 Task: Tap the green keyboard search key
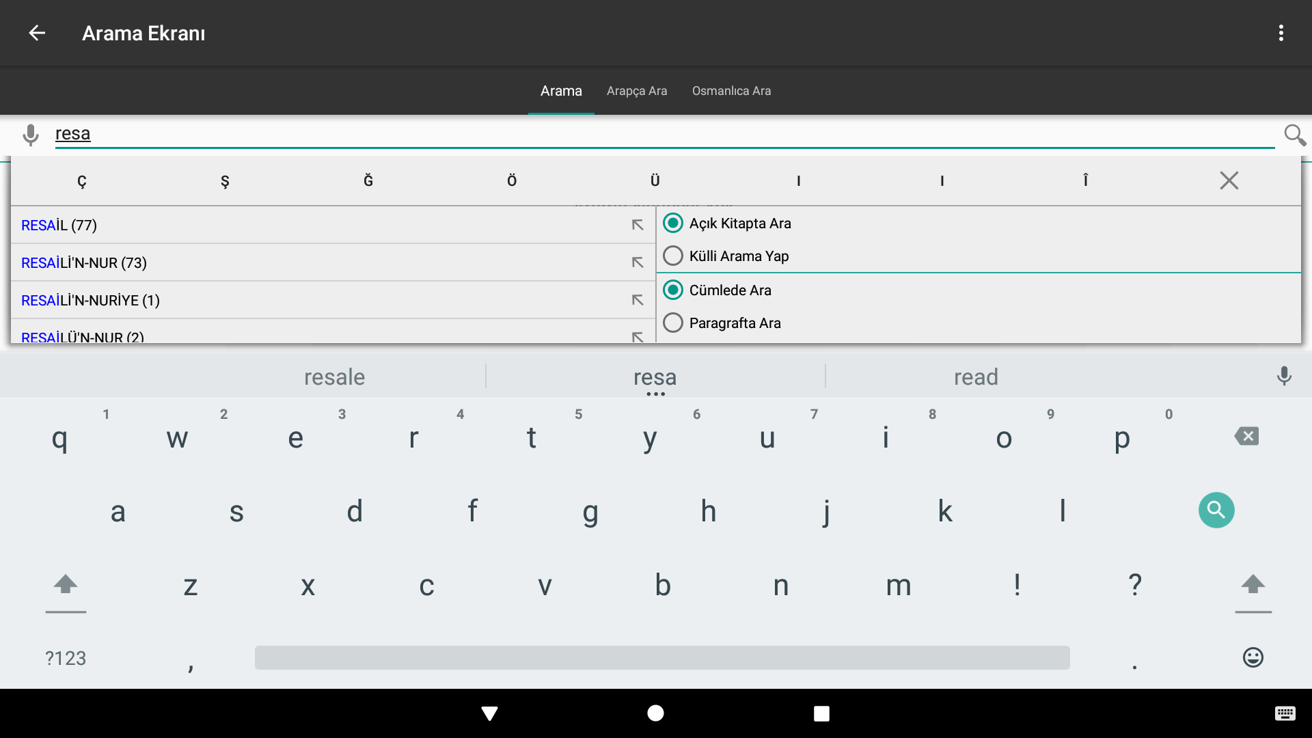[1216, 510]
